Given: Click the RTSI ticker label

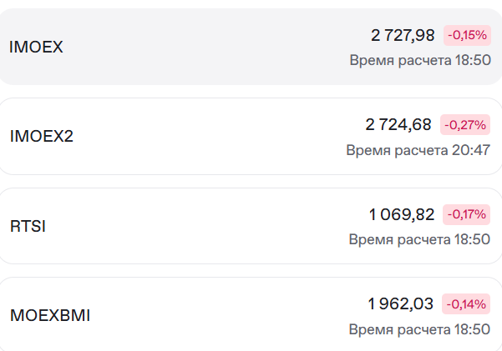Looking at the screenshot, I should pyautogui.click(x=28, y=226).
